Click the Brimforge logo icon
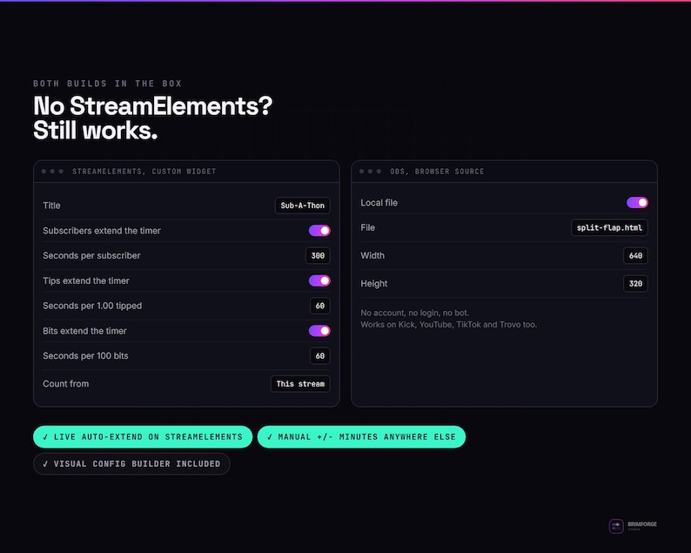Viewport: 691px width, 553px height. [x=616, y=526]
